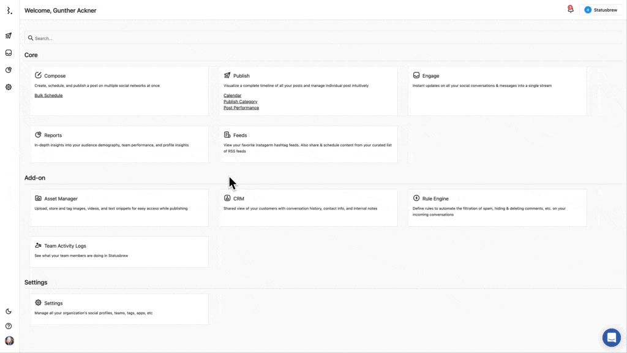Select the Compose paper plane icon in sidebar
Viewport: 627px width, 353px height.
coord(8,36)
